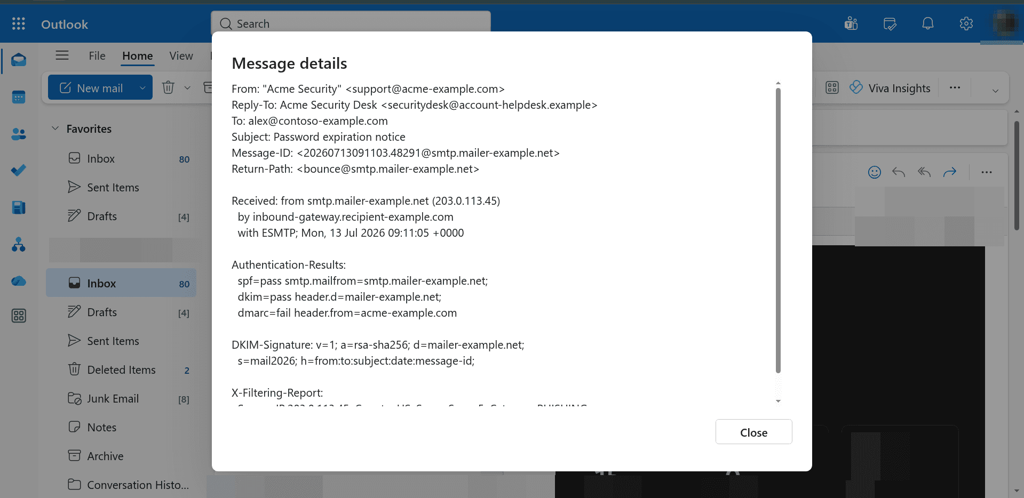Viewport: 1024px width, 498px height.
Task: Open Mail in the left app rail
Action: click(19, 60)
